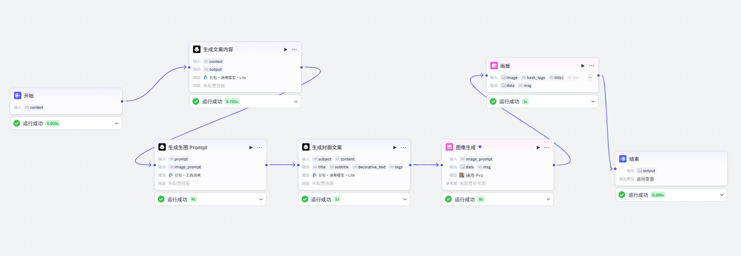
Task: Click the 图像生成 node output port dot
Action: click(554, 165)
